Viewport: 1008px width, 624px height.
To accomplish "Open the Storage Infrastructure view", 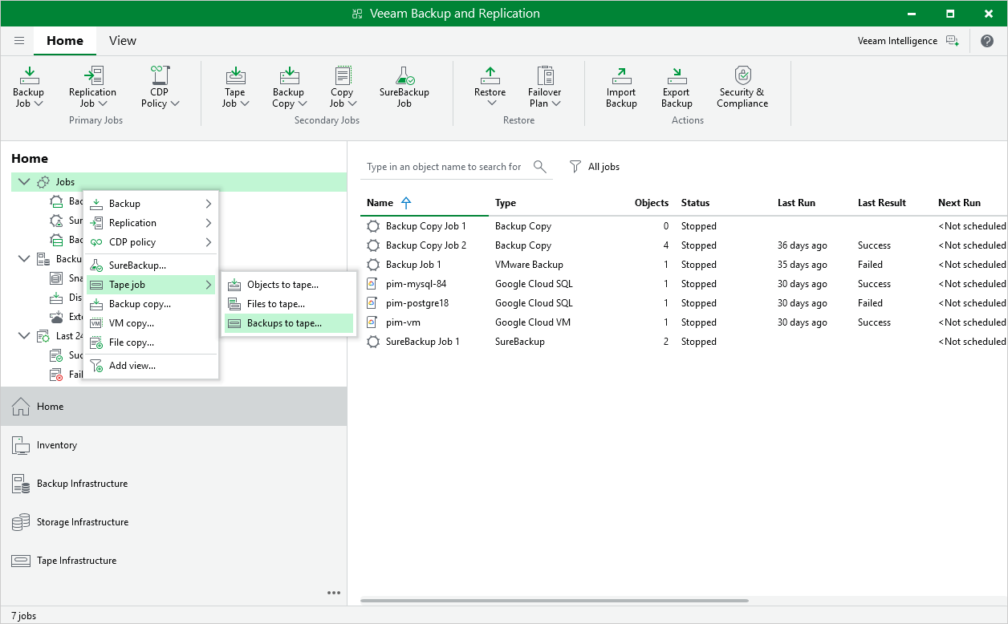I will [20, 521].
